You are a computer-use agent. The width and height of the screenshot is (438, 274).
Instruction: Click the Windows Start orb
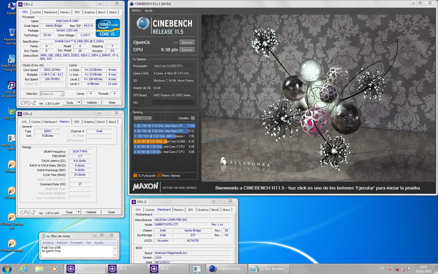[7, 269]
